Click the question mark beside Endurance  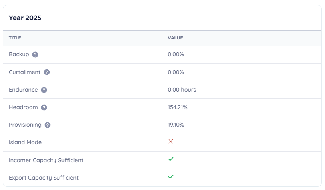pyautogui.click(x=44, y=90)
